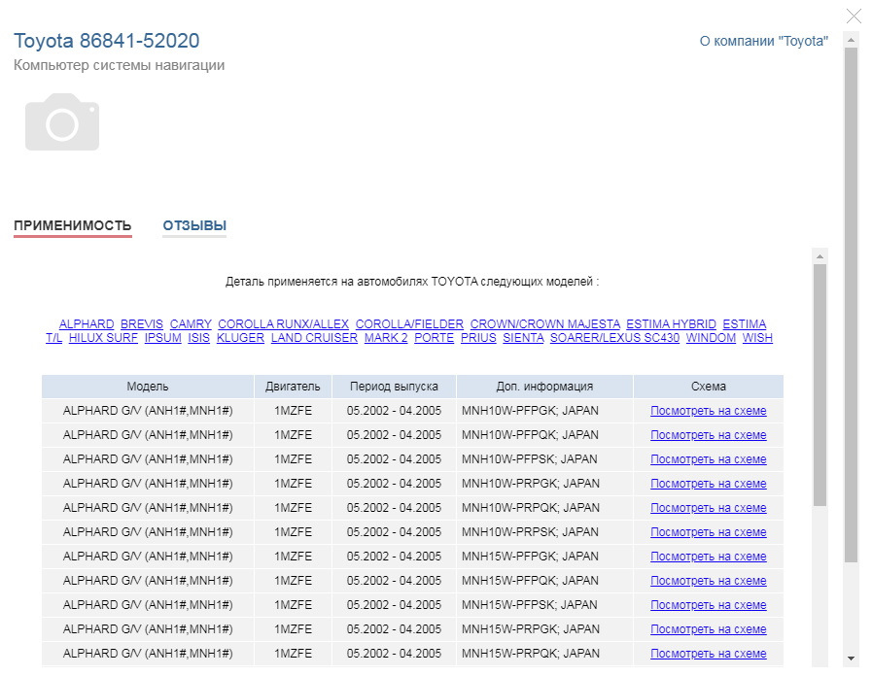View scheme for MNH10W-PFPQK row
The height and width of the screenshot is (676, 872).
pyautogui.click(x=709, y=435)
